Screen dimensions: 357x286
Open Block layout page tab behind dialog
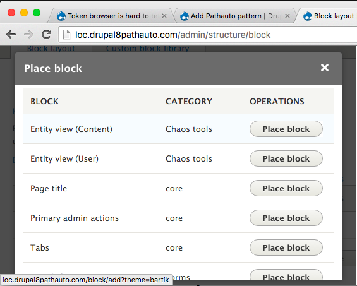tap(51, 49)
